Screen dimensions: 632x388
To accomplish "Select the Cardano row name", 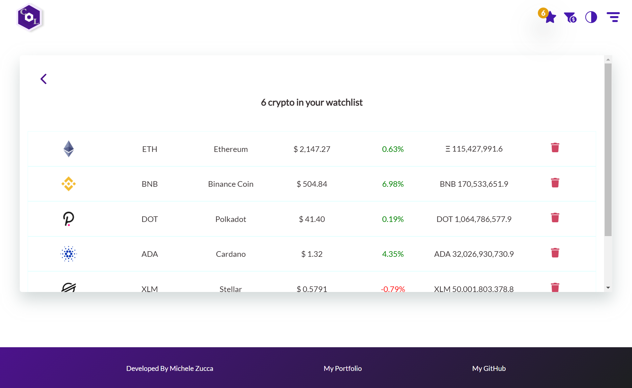I will (x=230, y=254).
